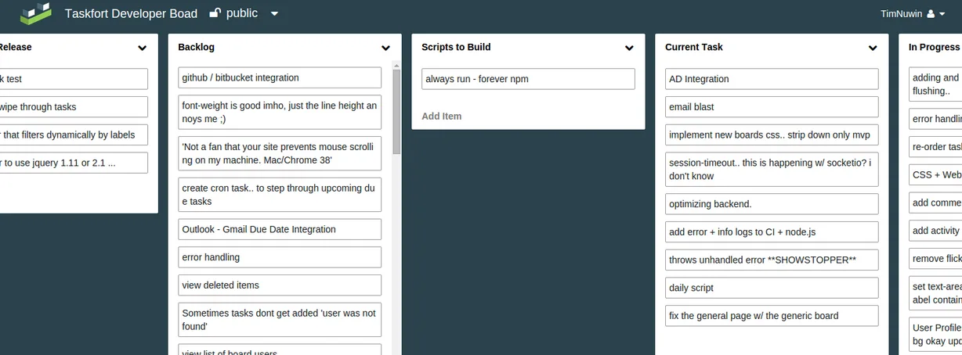This screenshot has width=962, height=355.
Task: Open the 'User Profile' card in In Progress
Action: coord(935,335)
